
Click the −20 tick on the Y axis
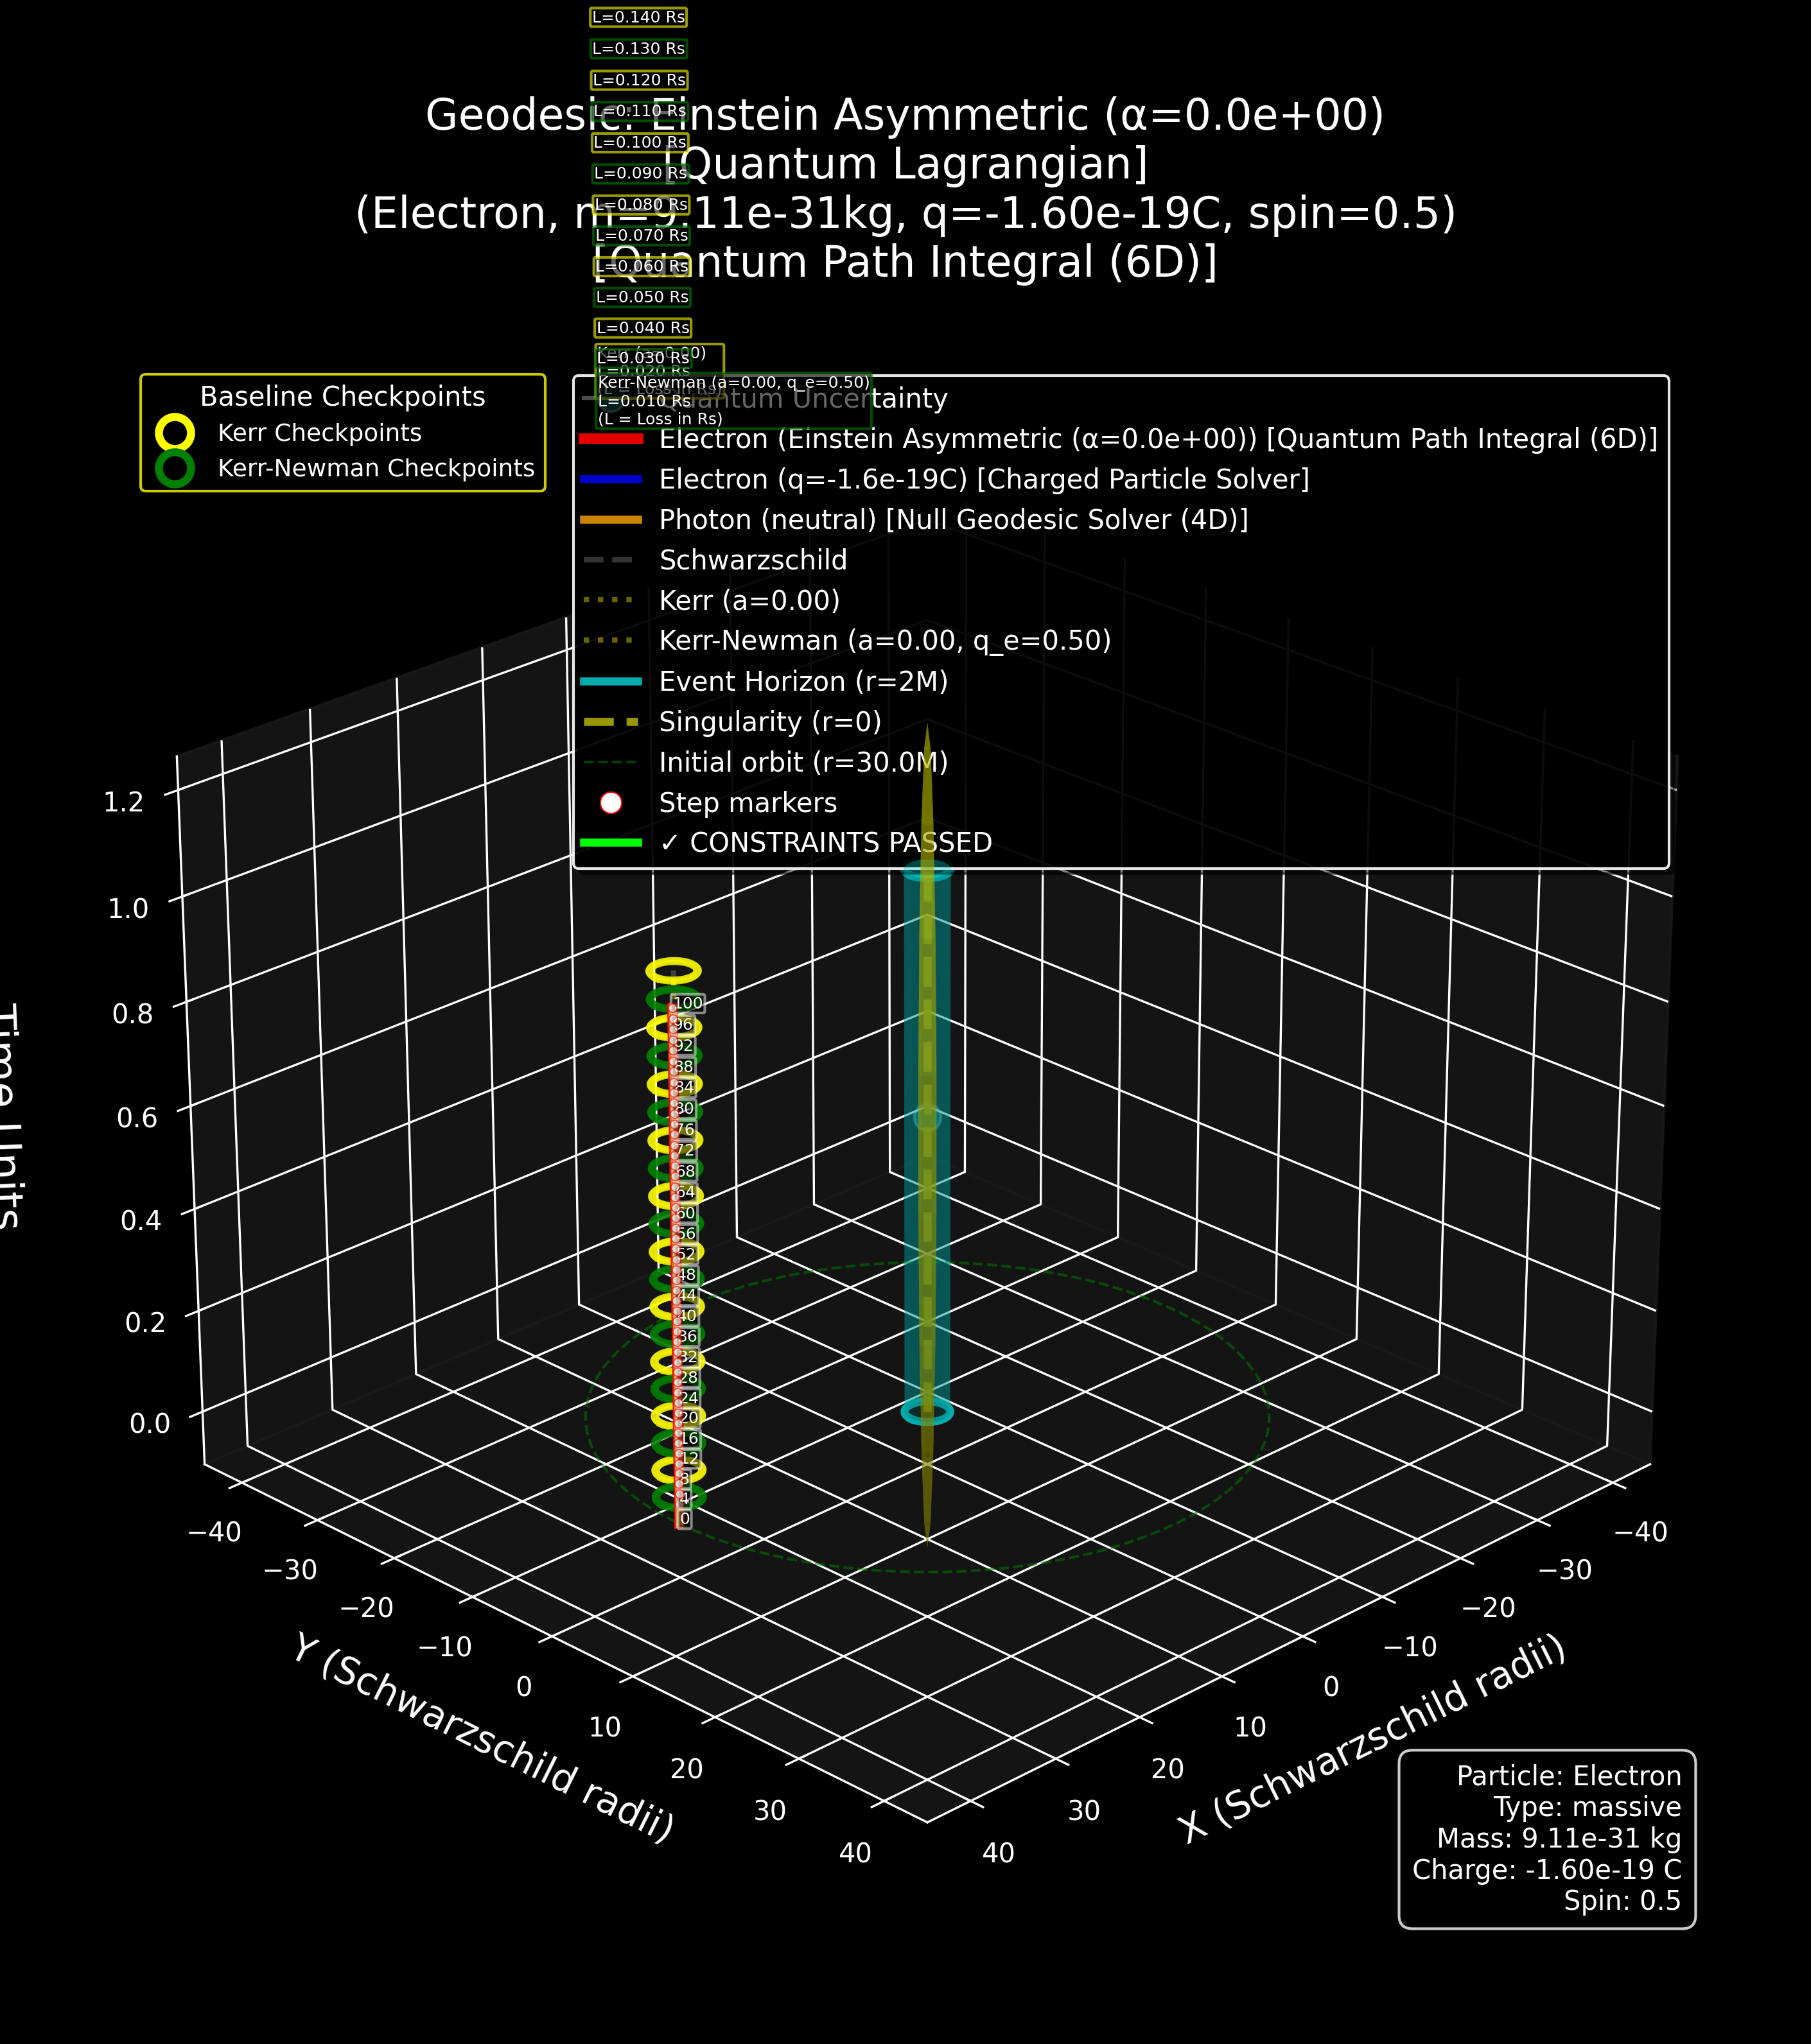[367, 1608]
